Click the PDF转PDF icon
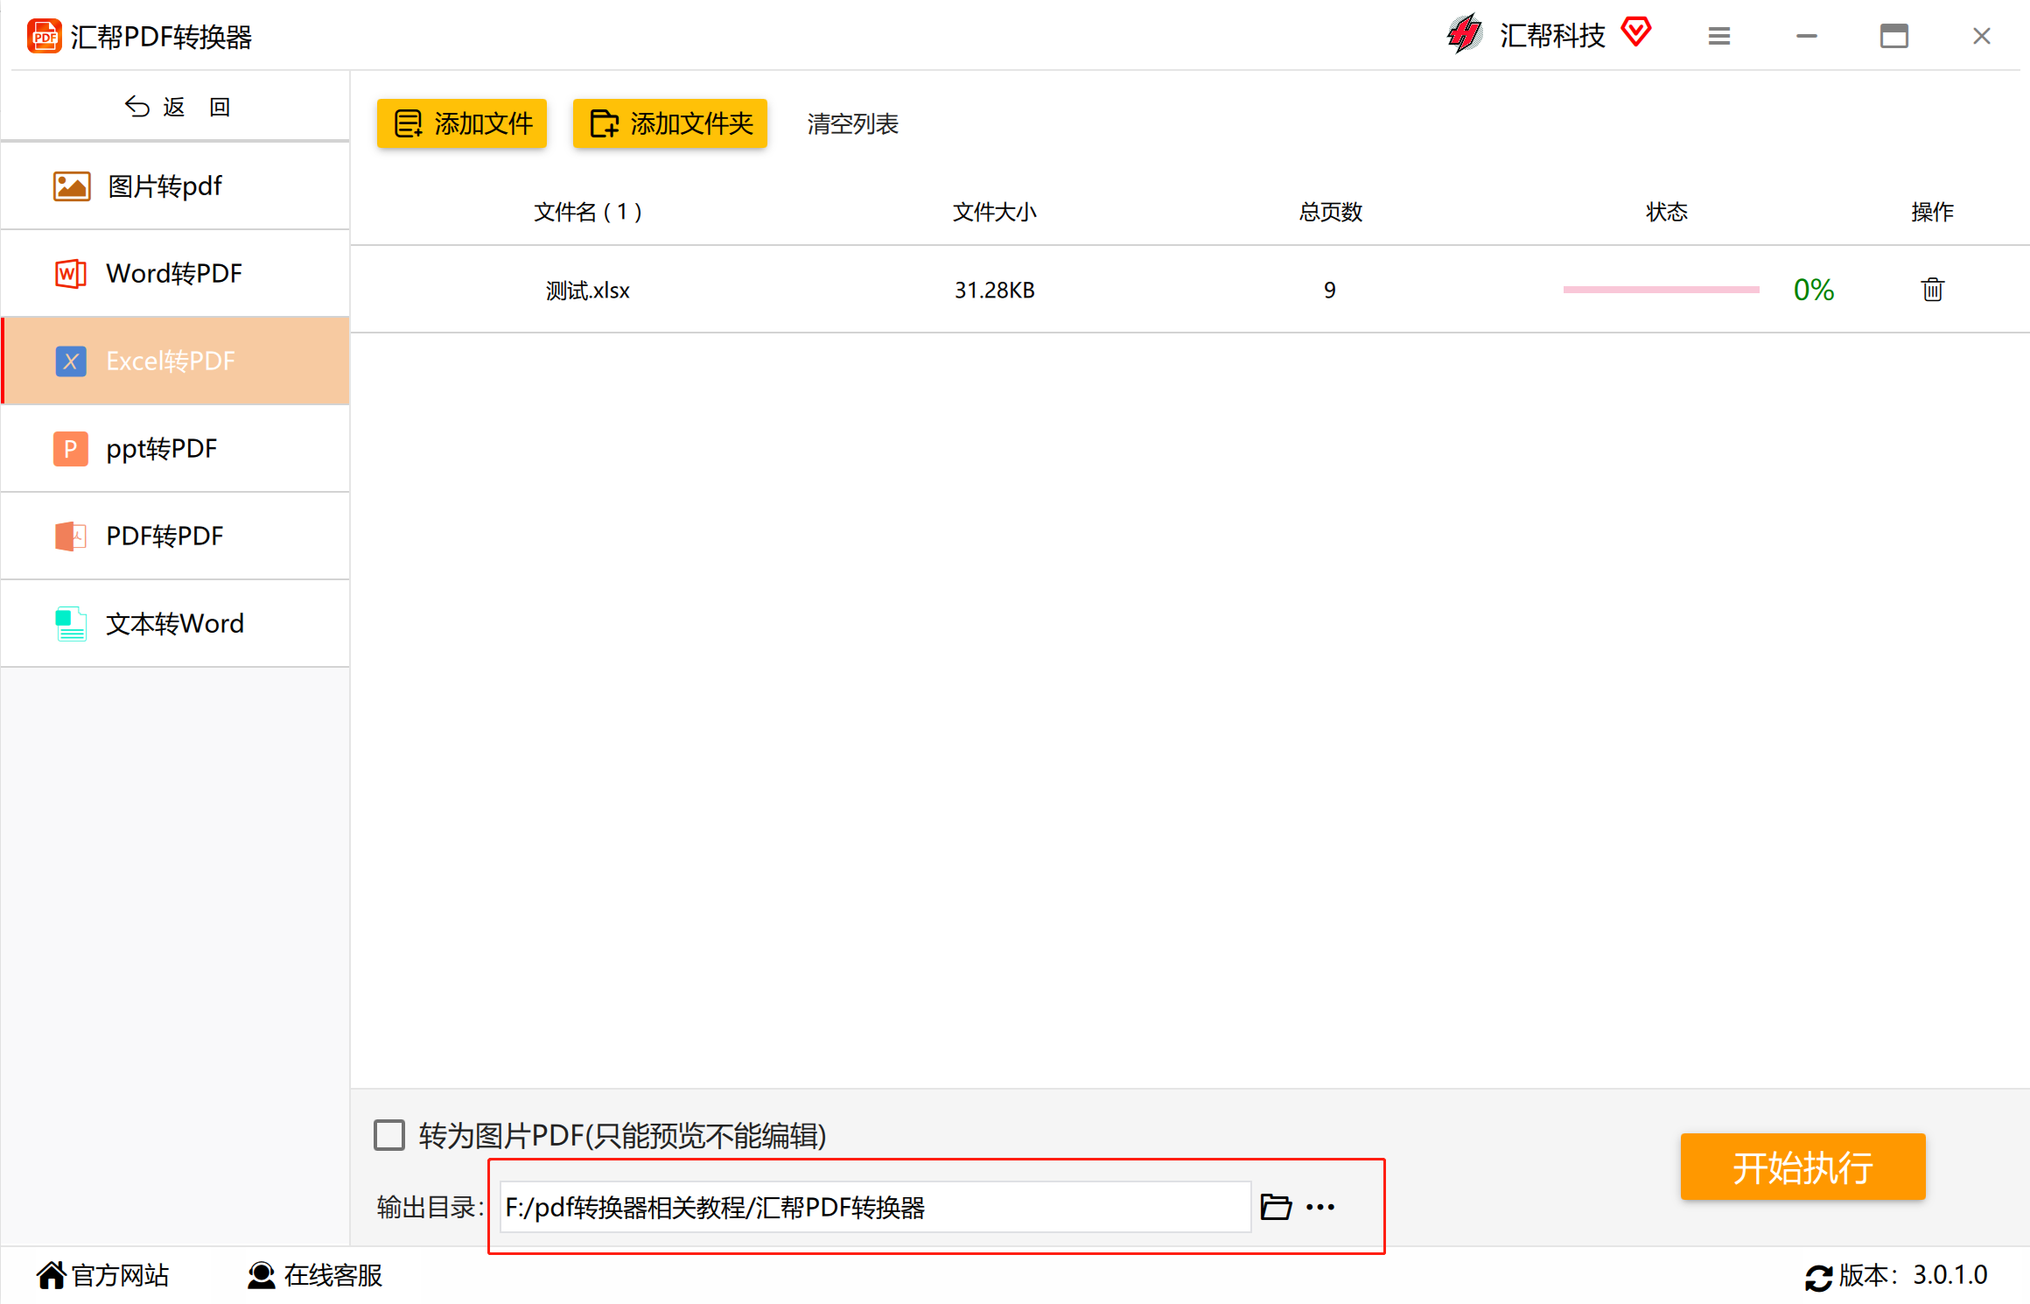The height and width of the screenshot is (1304, 2030). coord(71,536)
